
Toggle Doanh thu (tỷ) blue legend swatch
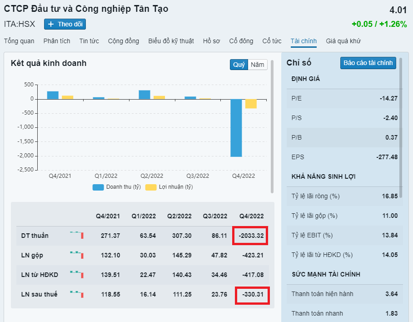pos(98,187)
